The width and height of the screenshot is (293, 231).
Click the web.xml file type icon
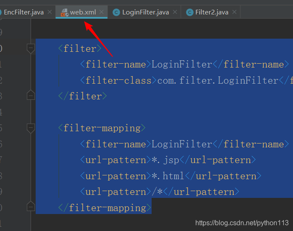click(65, 12)
